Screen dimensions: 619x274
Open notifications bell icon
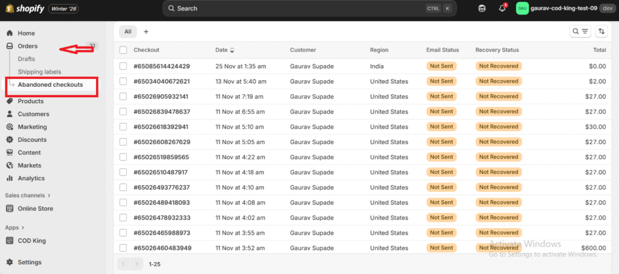click(x=502, y=8)
